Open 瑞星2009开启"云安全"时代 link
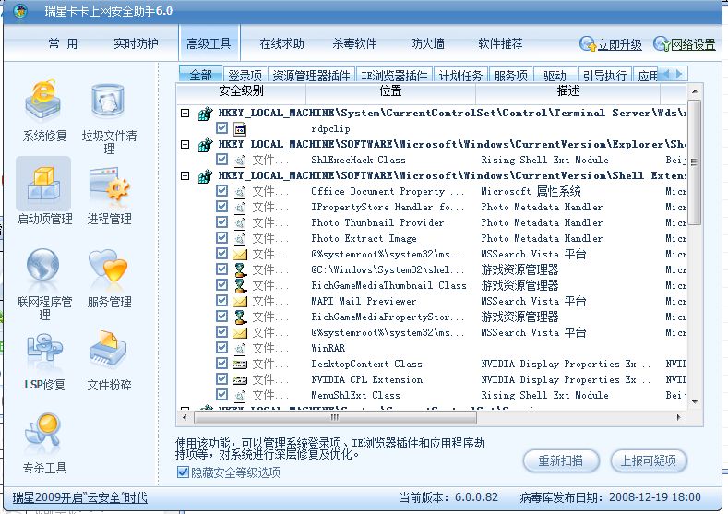The height and width of the screenshot is (514, 728). (x=80, y=497)
